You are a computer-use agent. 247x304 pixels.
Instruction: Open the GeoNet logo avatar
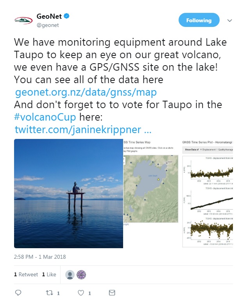pyautogui.click(x=23, y=20)
